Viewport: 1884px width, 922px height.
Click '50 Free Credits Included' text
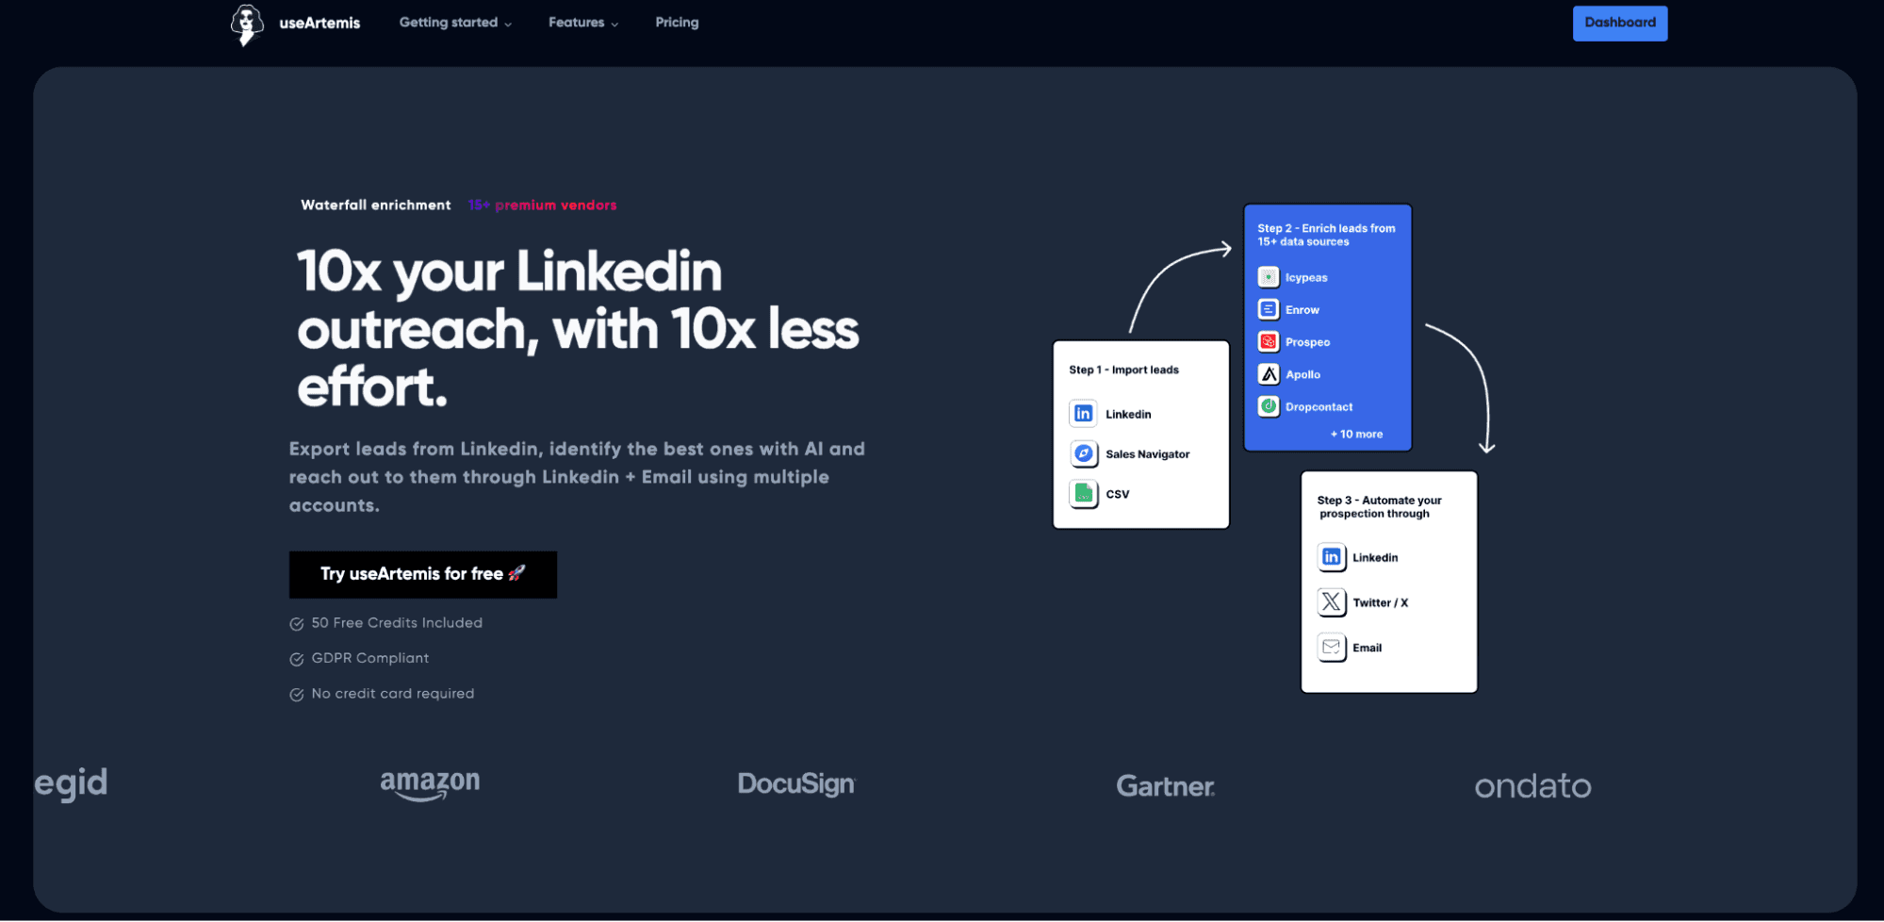pyautogui.click(x=397, y=623)
